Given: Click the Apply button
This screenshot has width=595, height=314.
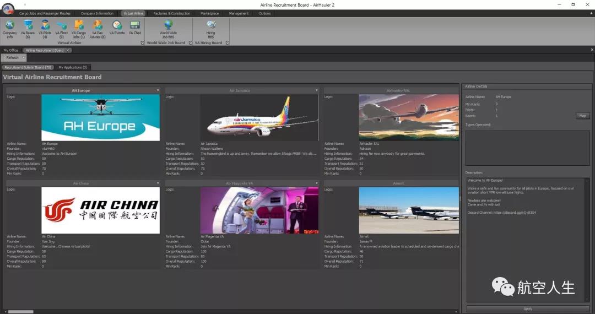Looking at the screenshot, I should pos(528,308).
